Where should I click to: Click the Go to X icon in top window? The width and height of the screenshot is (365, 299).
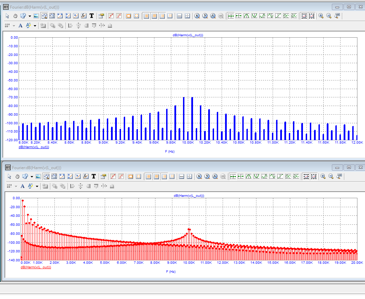click(x=197, y=16)
